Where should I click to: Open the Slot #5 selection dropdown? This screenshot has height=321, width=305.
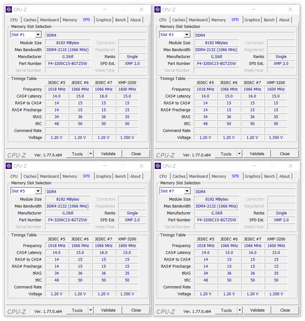click(x=38, y=191)
